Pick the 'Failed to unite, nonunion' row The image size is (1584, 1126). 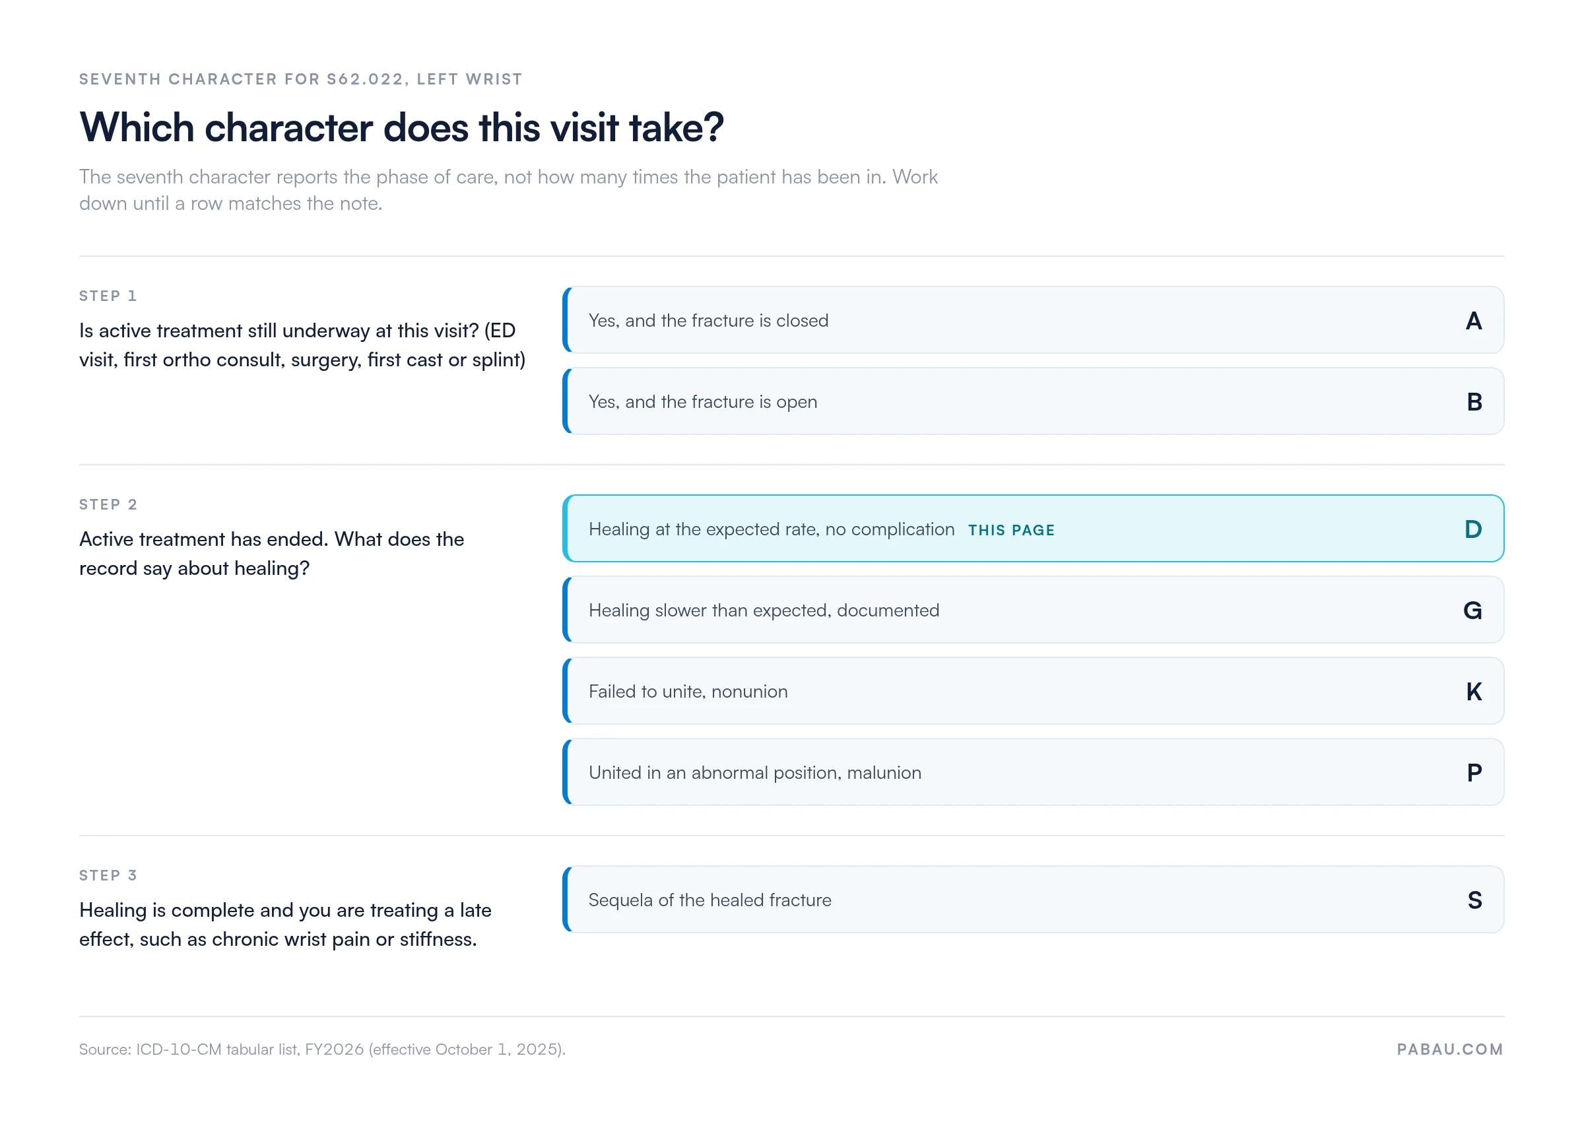1033,691
